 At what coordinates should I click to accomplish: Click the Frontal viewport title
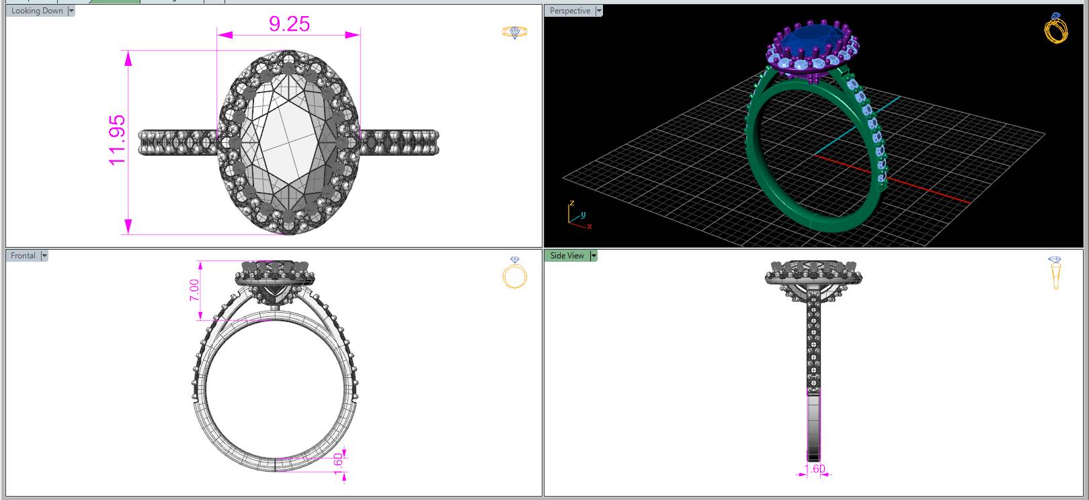[24, 256]
